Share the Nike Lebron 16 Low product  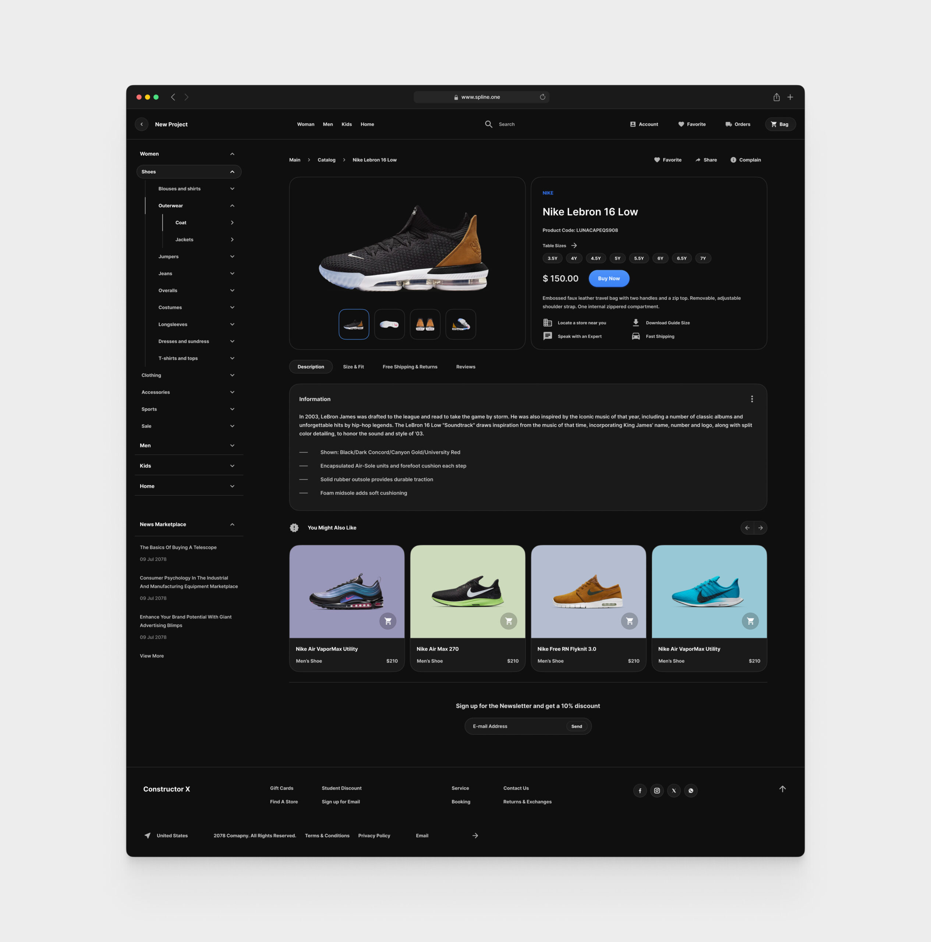[x=706, y=160]
